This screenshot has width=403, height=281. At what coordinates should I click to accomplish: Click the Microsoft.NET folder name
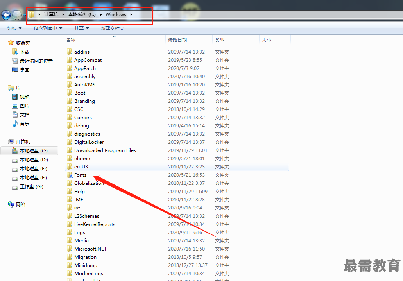[x=90, y=249]
